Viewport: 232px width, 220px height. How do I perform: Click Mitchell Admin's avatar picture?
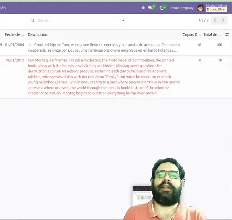coord(200,8)
